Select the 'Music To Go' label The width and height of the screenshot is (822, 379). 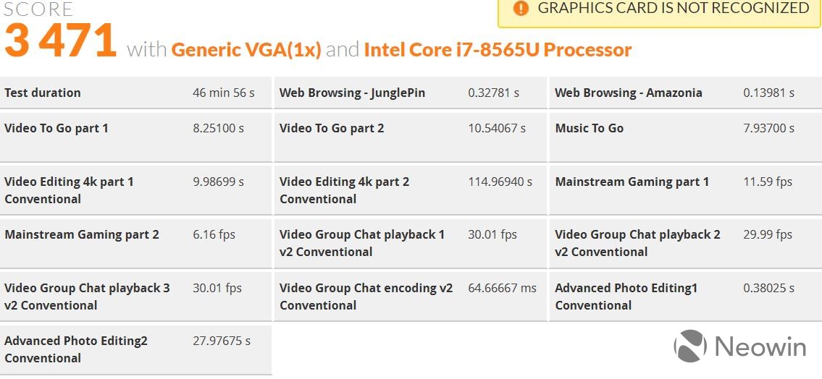tap(590, 128)
